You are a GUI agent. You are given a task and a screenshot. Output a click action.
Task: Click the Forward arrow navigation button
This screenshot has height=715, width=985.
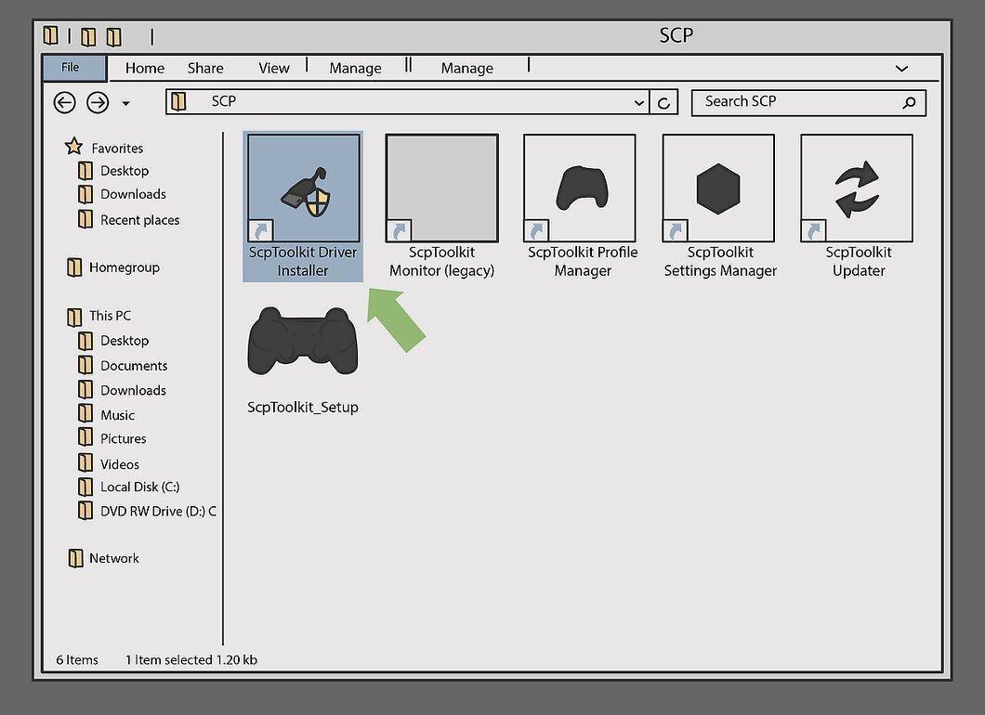point(98,102)
